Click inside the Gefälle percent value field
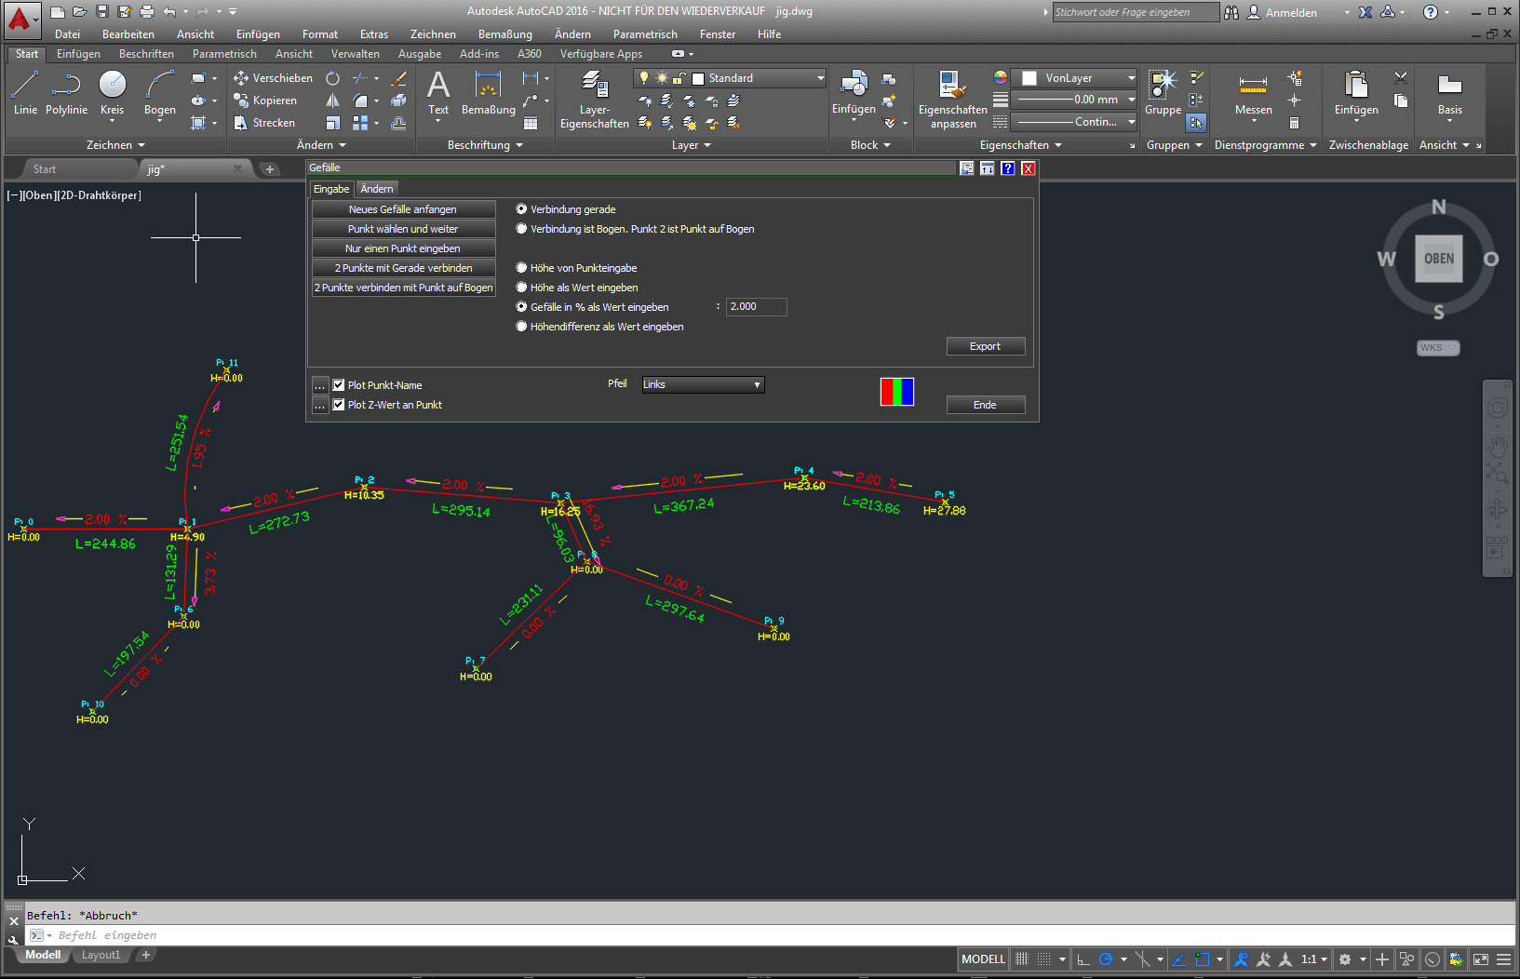 (755, 306)
